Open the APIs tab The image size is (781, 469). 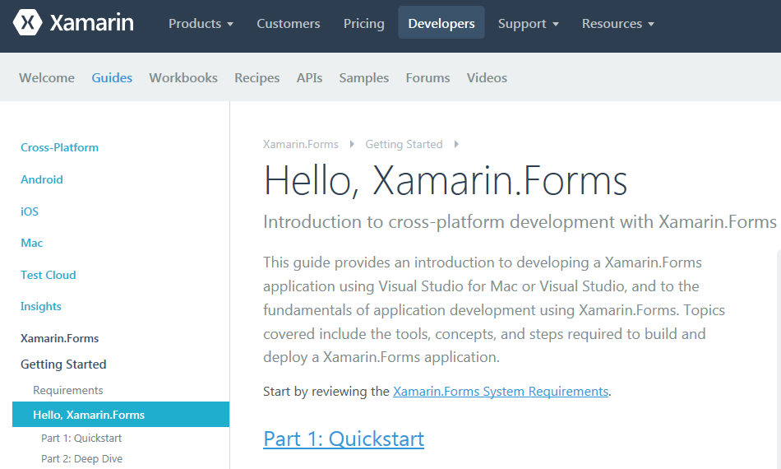coord(309,78)
